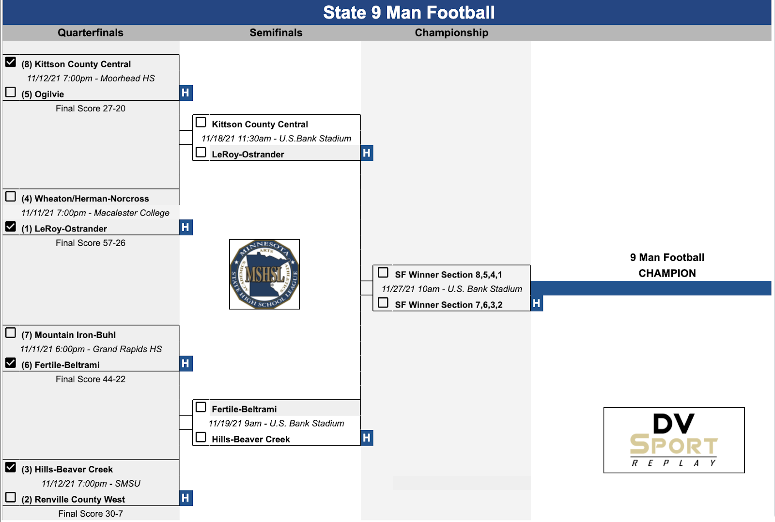Click the H badge beside semifinal LeRoy-Ostrander
This screenshot has height=522, width=775.
point(367,153)
